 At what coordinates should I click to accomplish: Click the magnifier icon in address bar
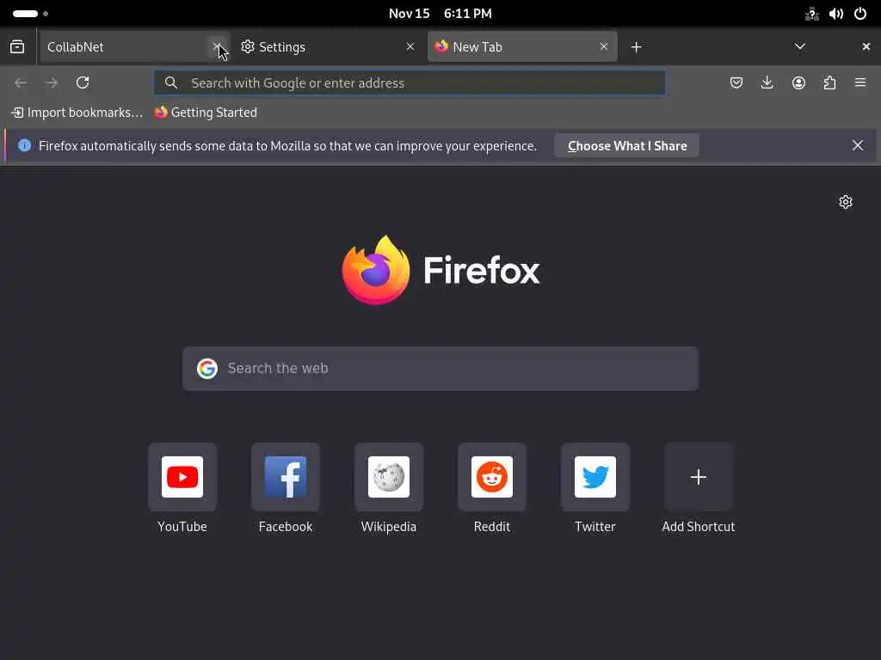[x=171, y=83]
